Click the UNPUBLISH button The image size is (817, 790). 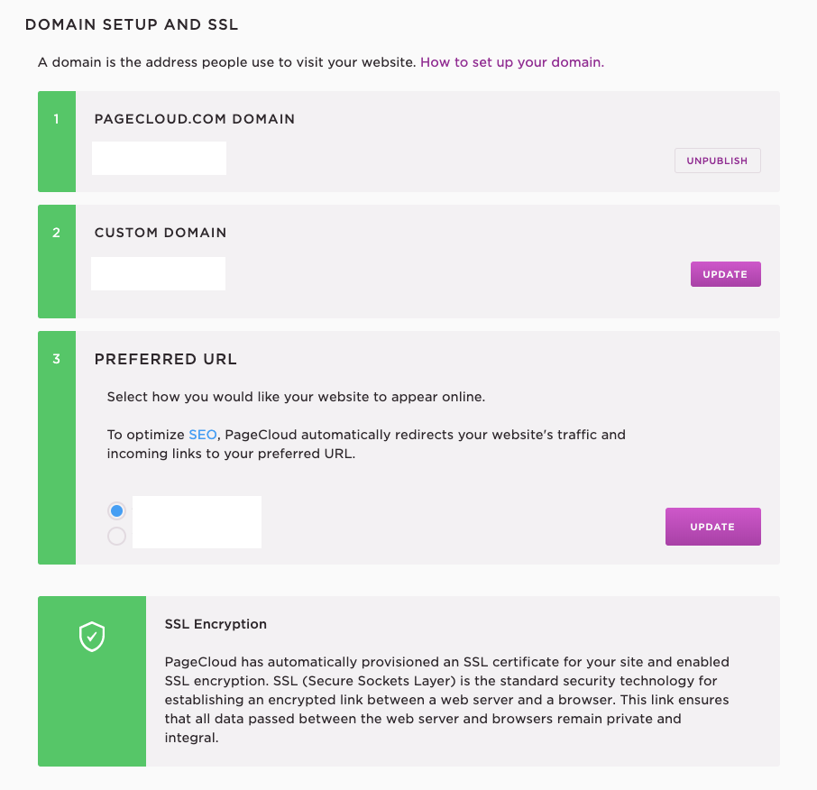[x=717, y=161]
